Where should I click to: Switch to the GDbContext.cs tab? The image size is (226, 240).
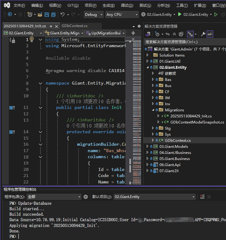74,26
